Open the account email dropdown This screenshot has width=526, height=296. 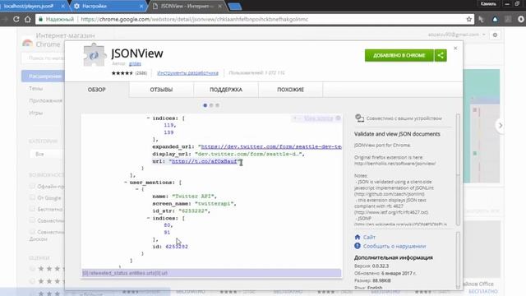(457, 35)
